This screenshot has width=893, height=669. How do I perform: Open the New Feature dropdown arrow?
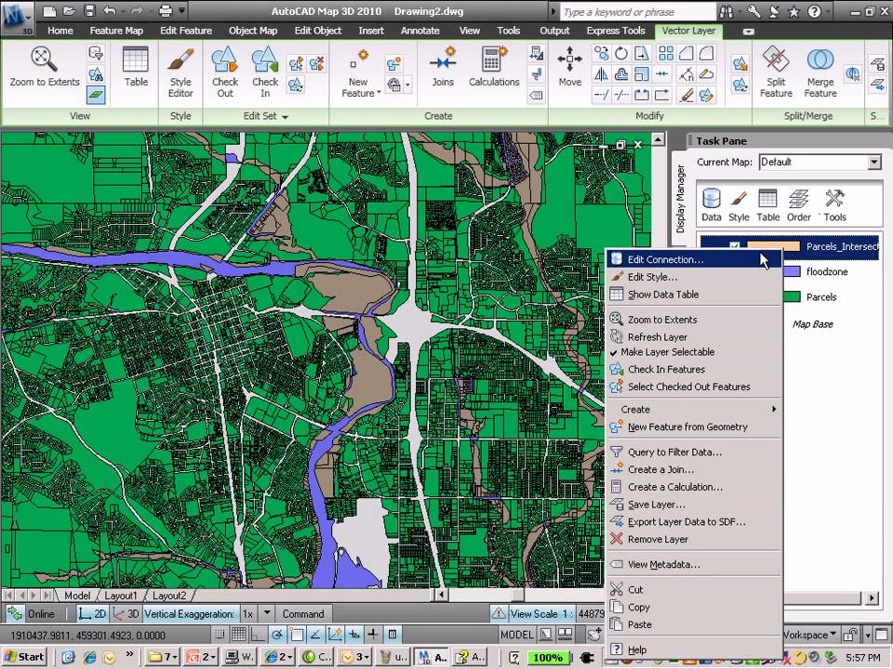pyautogui.click(x=379, y=92)
